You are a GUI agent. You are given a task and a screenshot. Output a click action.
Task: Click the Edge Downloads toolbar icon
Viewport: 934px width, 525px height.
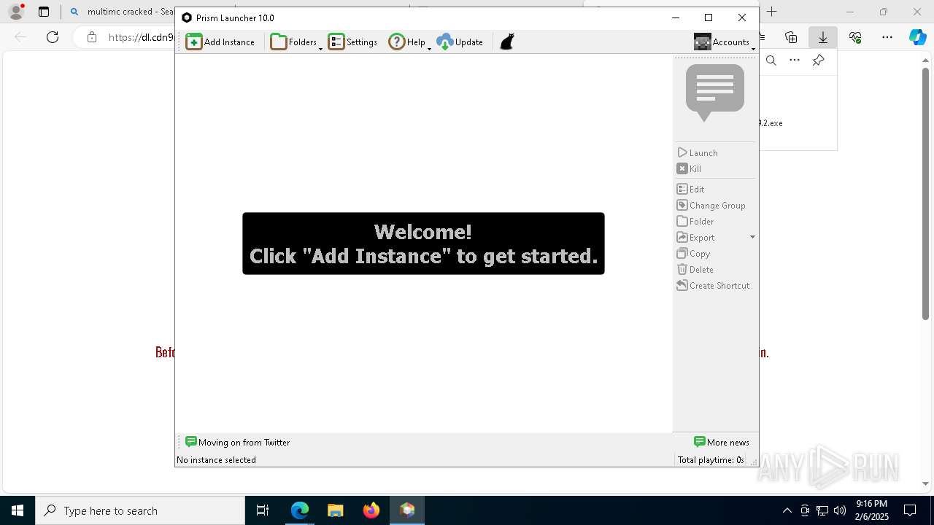point(822,37)
